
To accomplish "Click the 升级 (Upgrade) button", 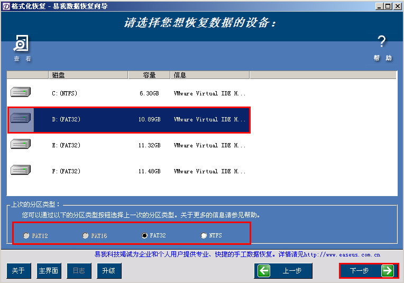I will click(x=109, y=271).
